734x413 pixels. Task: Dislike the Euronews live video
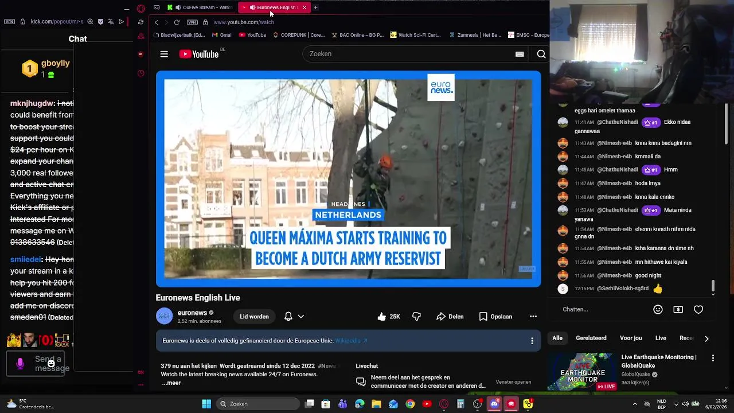(416, 317)
